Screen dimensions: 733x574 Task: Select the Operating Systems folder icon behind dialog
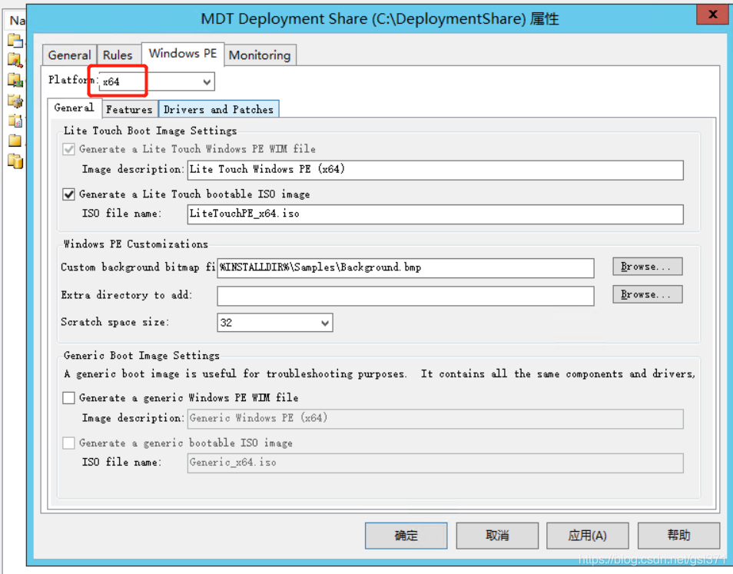15,60
